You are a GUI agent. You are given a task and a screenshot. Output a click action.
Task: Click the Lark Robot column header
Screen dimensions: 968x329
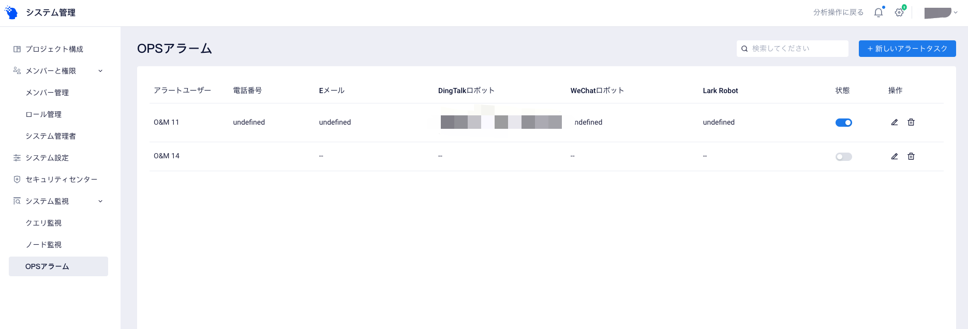tap(720, 91)
